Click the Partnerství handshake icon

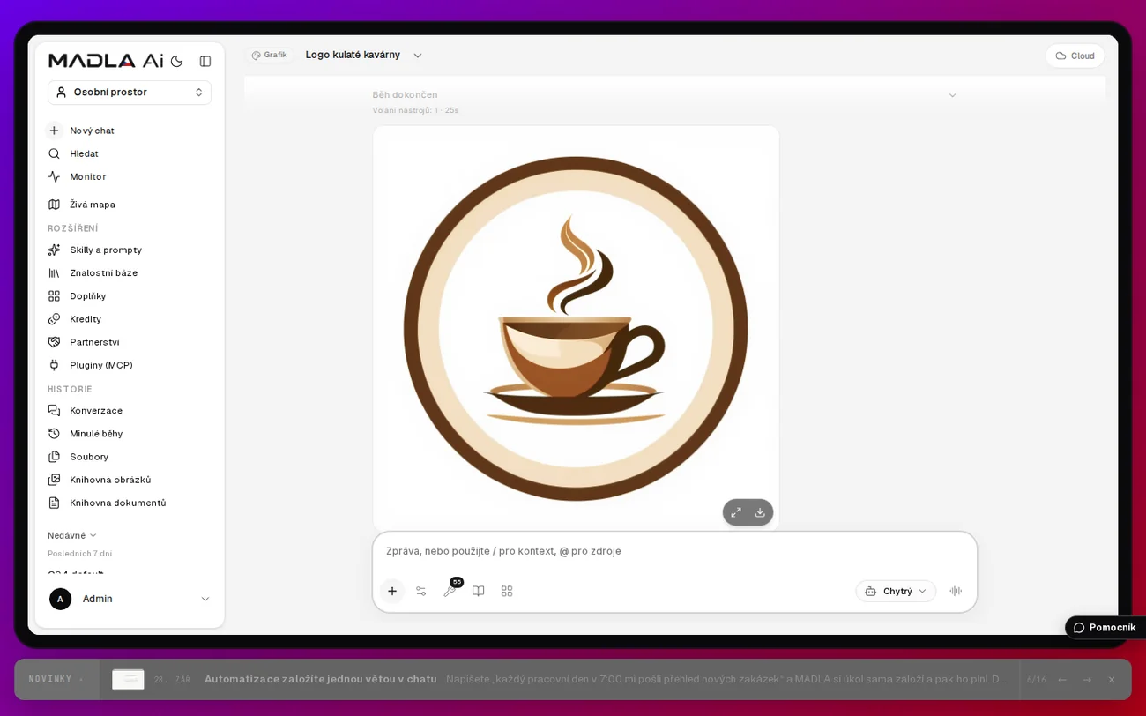tap(54, 342)
